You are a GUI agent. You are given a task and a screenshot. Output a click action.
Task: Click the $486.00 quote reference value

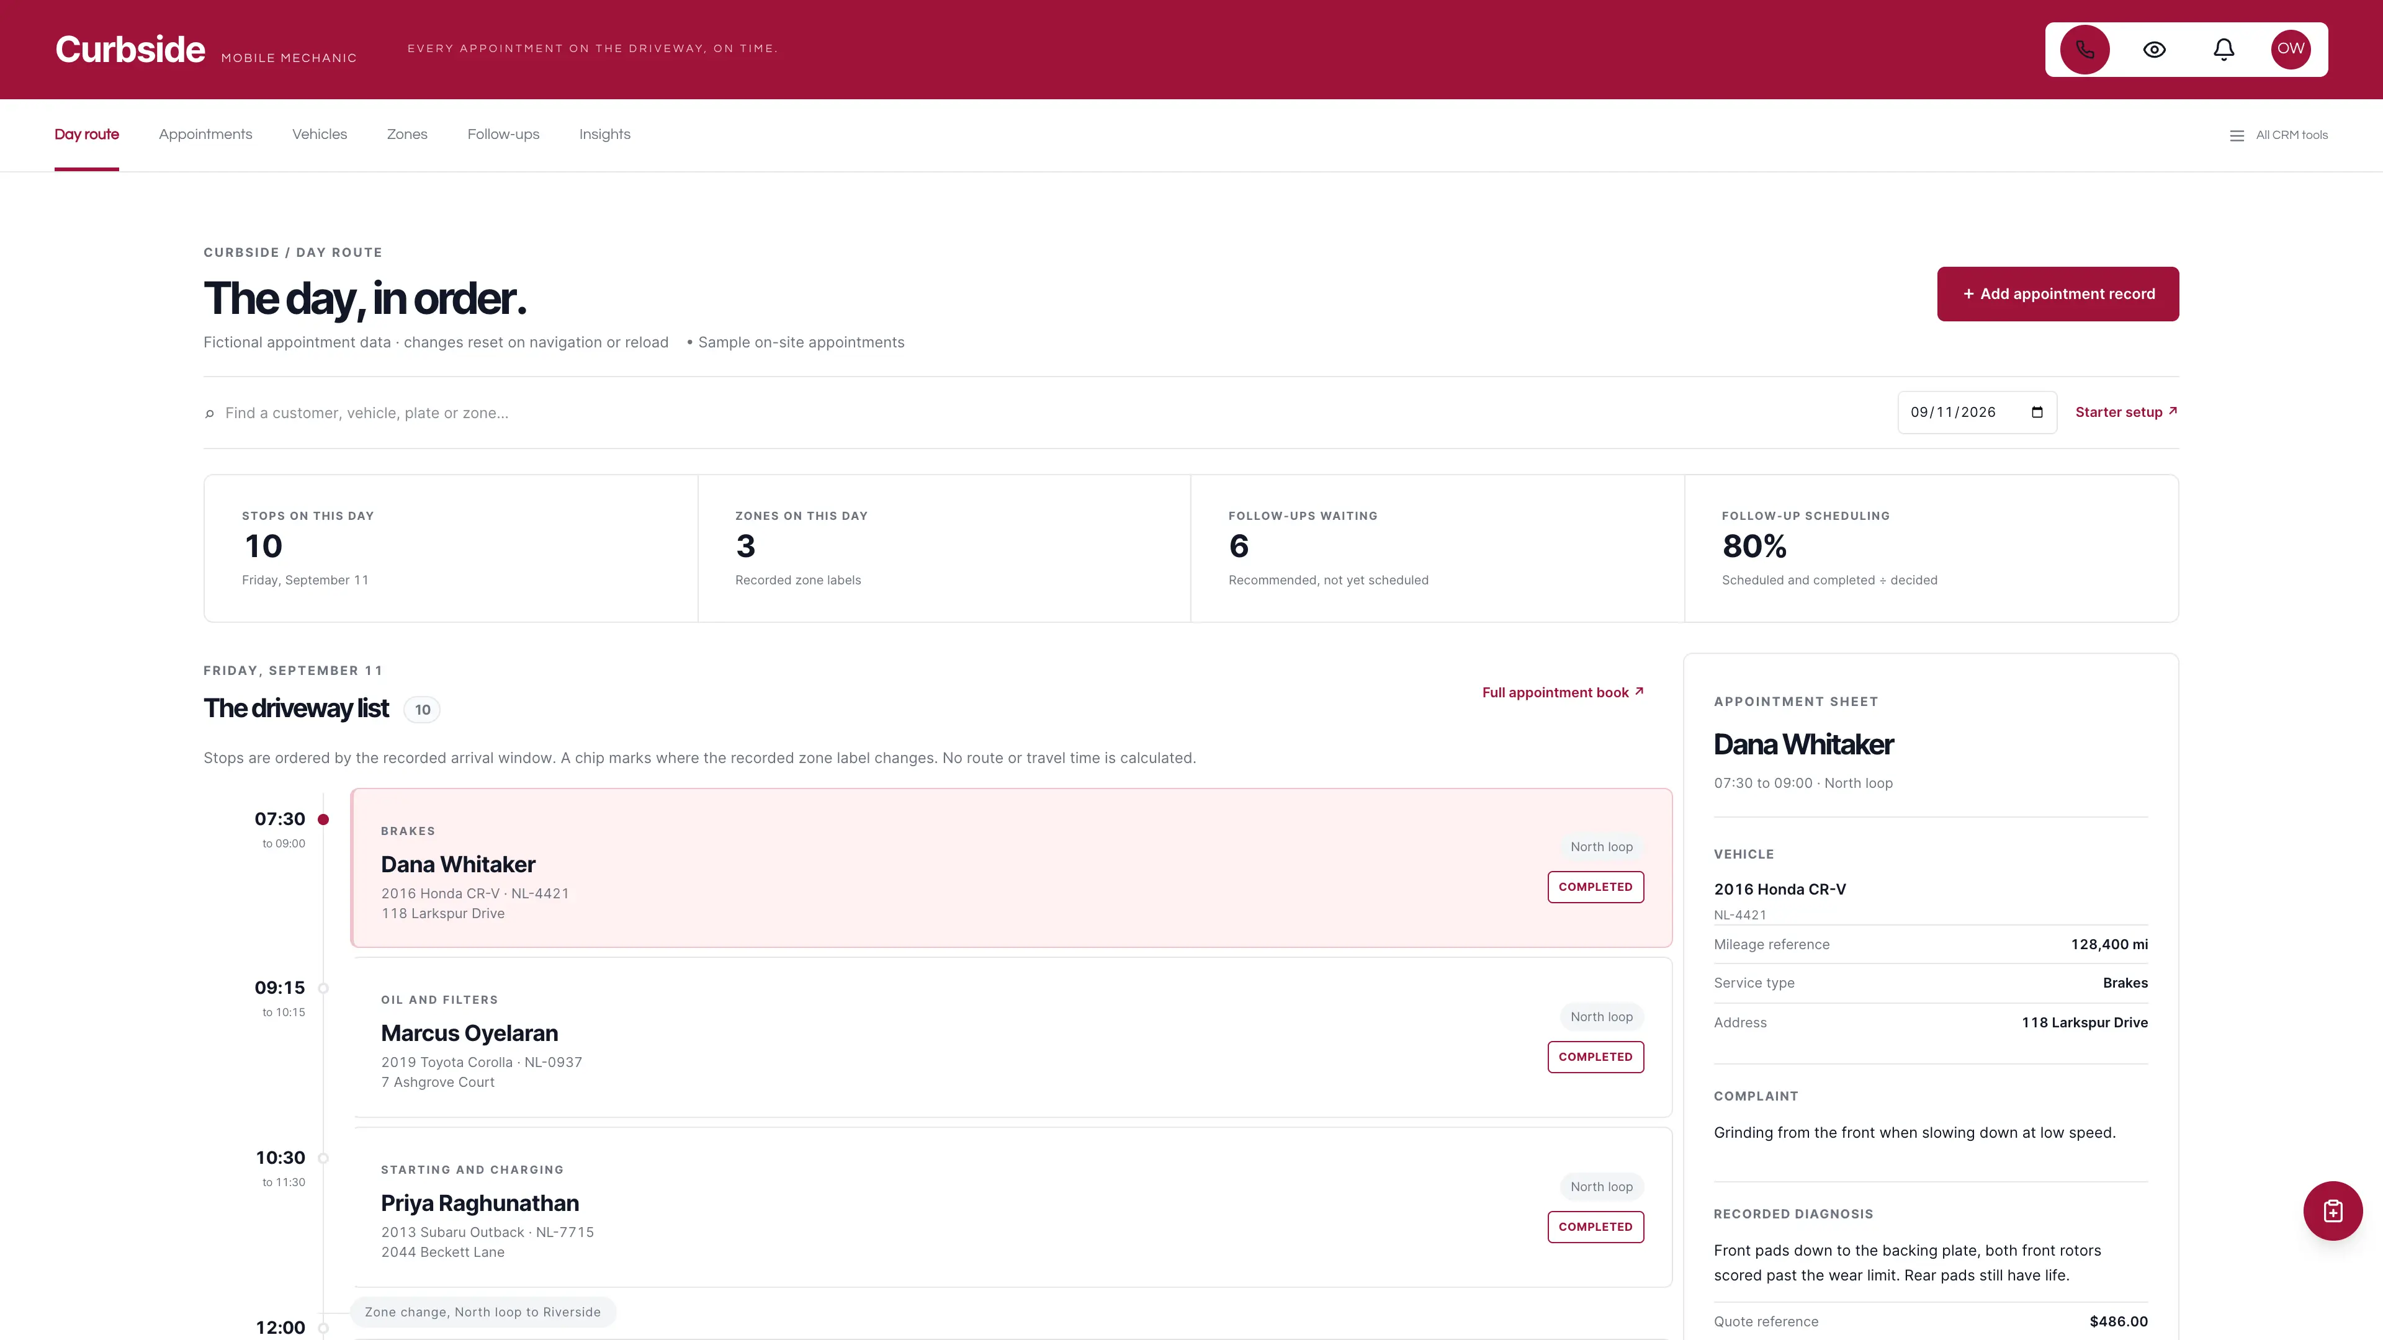pyautogui.click(x=2119, y=1323)
